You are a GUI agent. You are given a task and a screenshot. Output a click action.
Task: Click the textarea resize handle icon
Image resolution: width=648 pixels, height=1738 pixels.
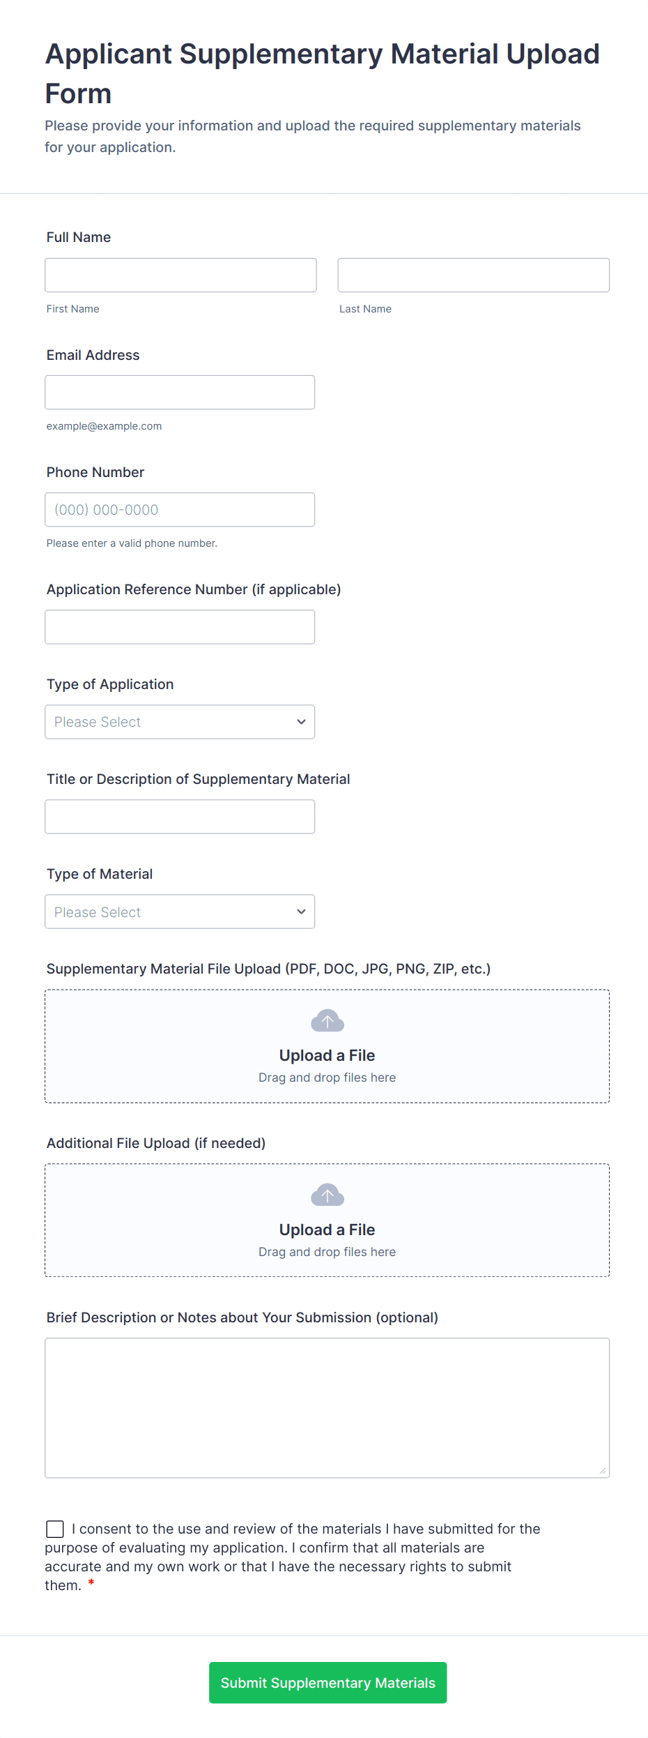click(603, 1471)
